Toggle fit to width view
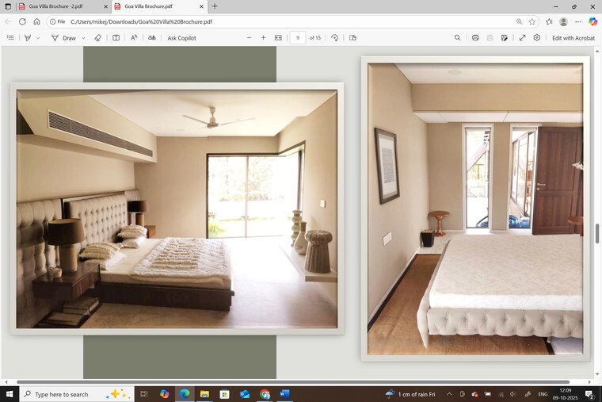 [278, 37]
